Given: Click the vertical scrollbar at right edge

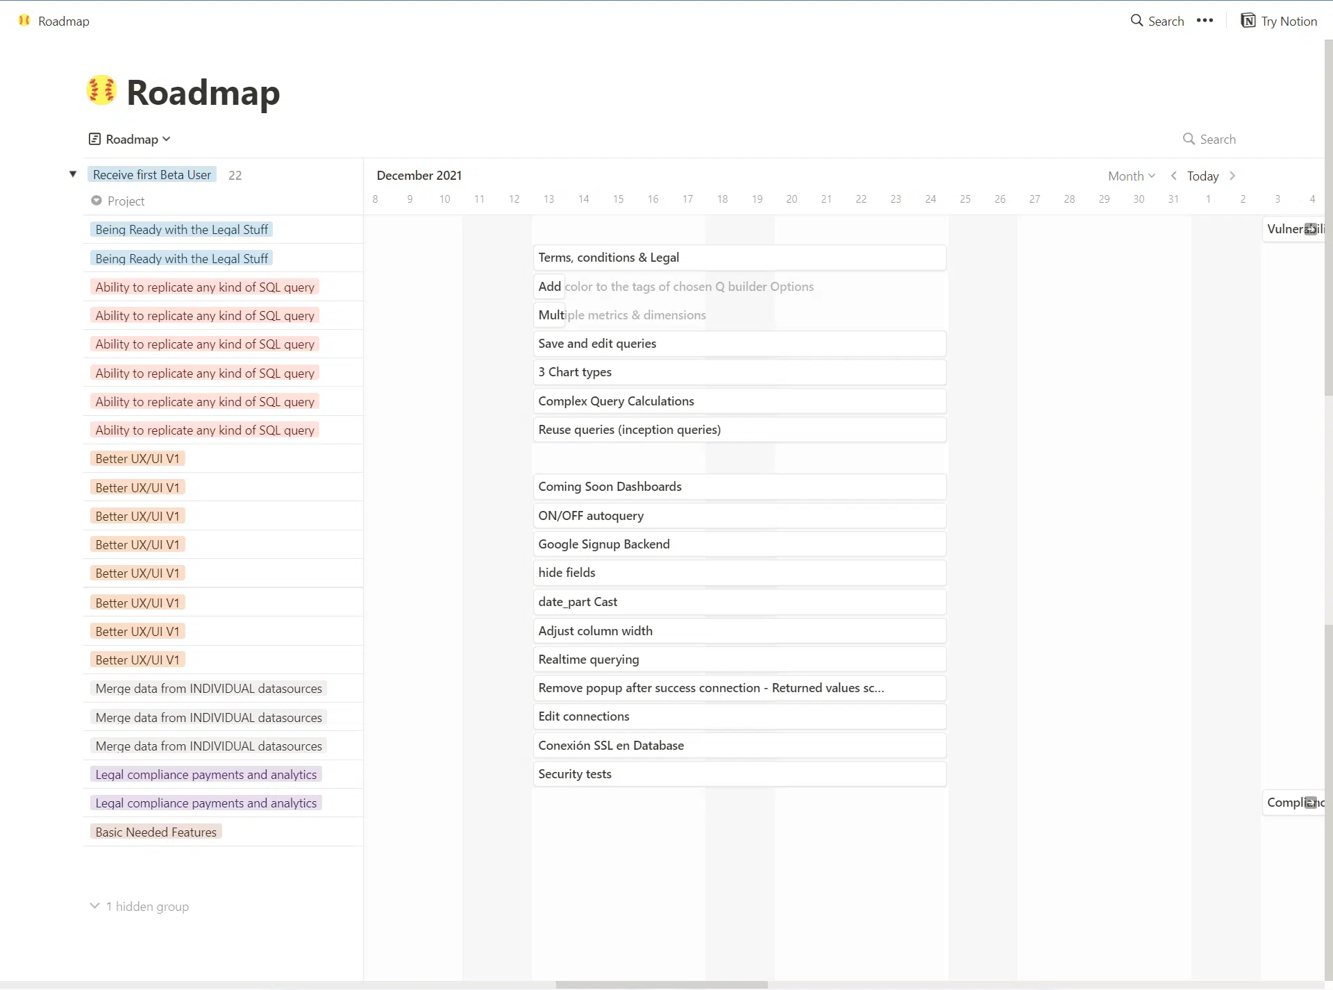Looking at the screenshot, I should [1328, 217].
